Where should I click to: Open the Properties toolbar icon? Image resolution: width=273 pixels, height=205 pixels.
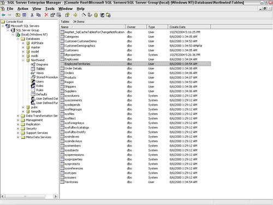click(52, 15)
